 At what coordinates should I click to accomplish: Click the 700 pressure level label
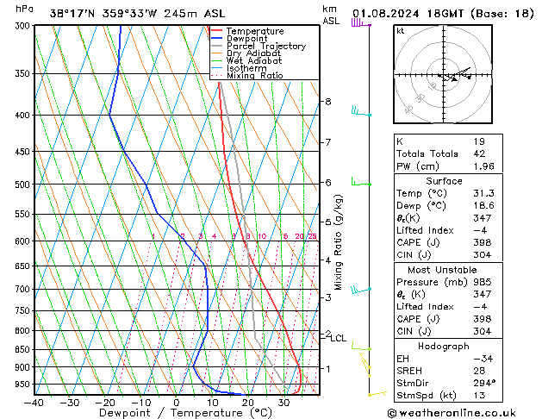[x=24, y=289]
